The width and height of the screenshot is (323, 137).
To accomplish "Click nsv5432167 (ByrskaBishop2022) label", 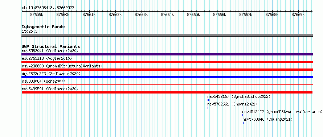I will pos(239,96).
